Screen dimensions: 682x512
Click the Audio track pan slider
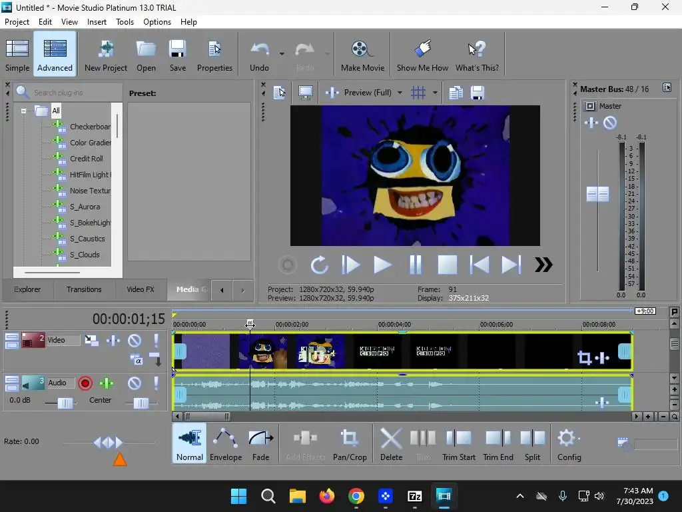pos(141,403)
